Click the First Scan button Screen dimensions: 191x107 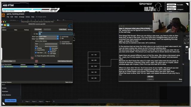coord(38,29)
